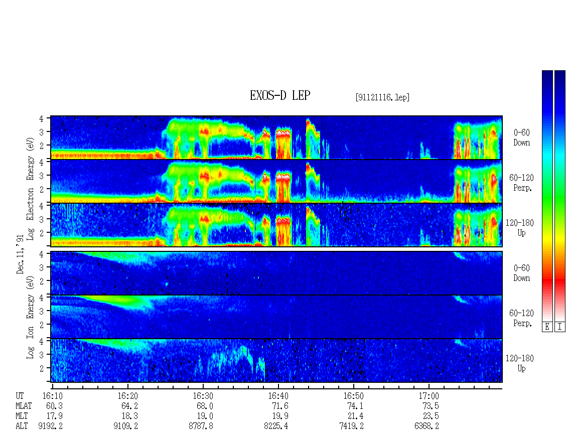This screenshot has height=439, width=567.
Task: Open the ion 60-120 Perp. spectrogram panel
Action: 276,317
